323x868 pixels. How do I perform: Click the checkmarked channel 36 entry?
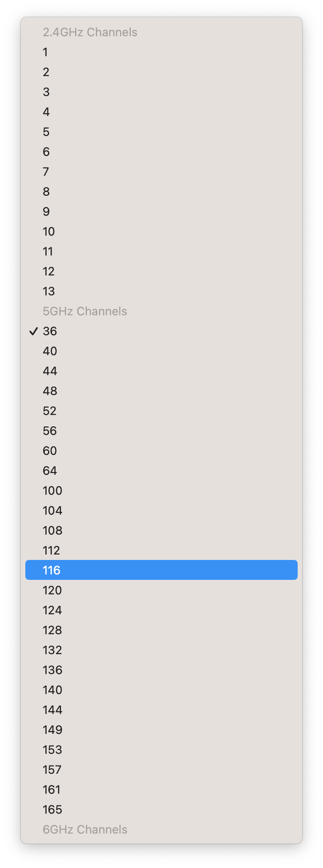tap(50, 331)
